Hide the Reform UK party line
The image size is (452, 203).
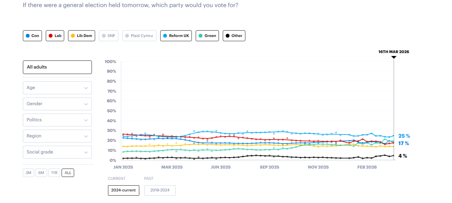[176, 36]
